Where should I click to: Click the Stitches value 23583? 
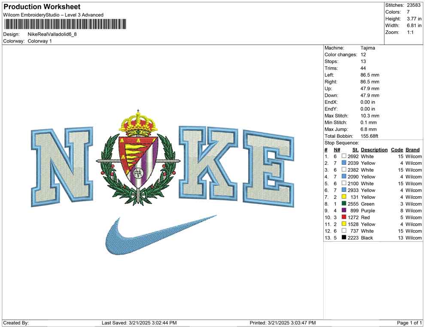pyautogui.click(x=413, y=5)
